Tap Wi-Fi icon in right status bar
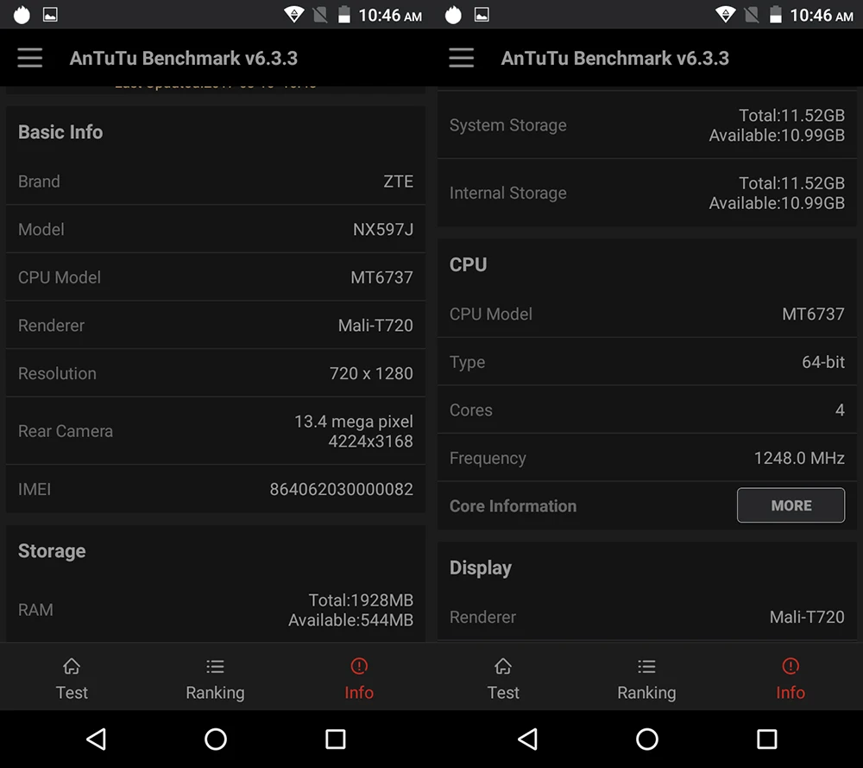The image size is (863, 768). point(726,15)
